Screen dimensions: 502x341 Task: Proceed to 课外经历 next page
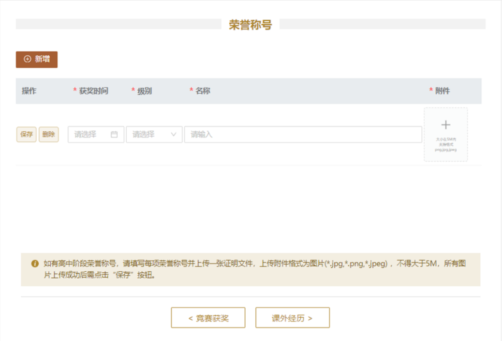[292, 318]
